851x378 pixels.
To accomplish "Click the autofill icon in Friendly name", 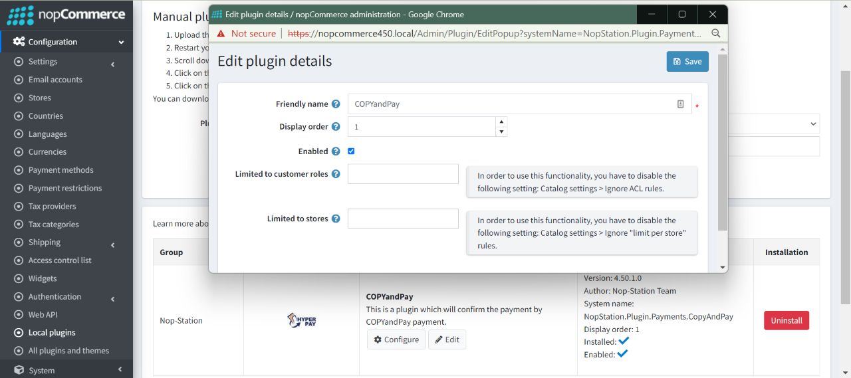I will [x=681, y=104].
